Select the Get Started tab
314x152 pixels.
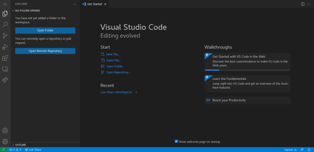[94, 4]
